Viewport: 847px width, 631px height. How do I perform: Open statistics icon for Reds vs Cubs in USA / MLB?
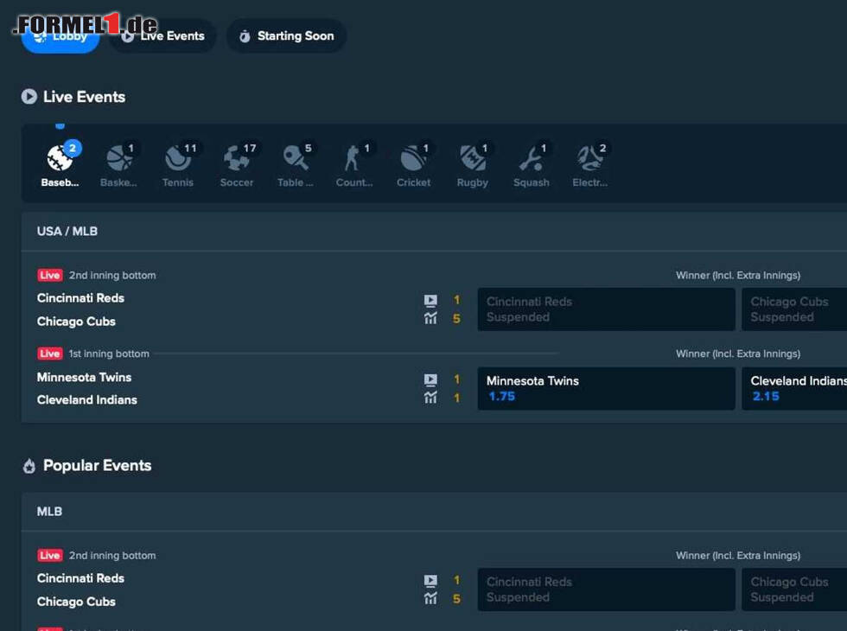(430, 318)
